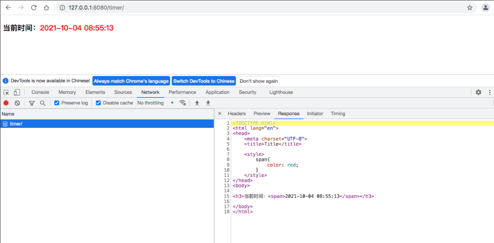Click Switch DevTools to Chinese button
This screenshot has height=243, width=494.
pyautogui.click(x=204, y=81)
